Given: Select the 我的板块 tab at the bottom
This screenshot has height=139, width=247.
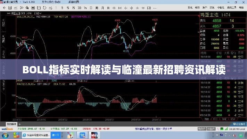Looking at the screenshot, I should (x=11, y=123).
